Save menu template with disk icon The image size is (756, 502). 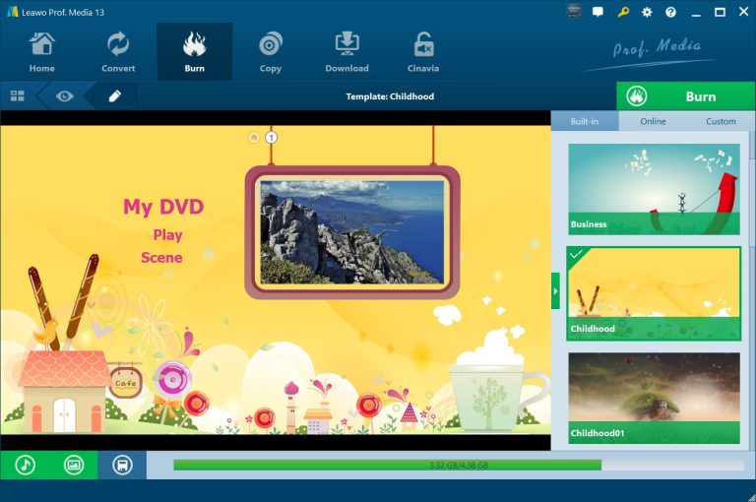(x=122, y=465)
